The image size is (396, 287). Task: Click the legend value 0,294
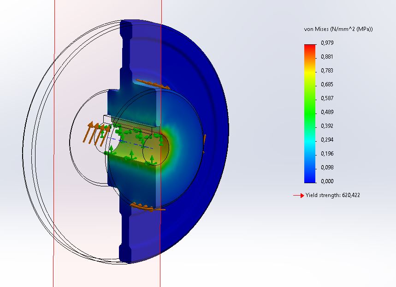click(327, 140)
